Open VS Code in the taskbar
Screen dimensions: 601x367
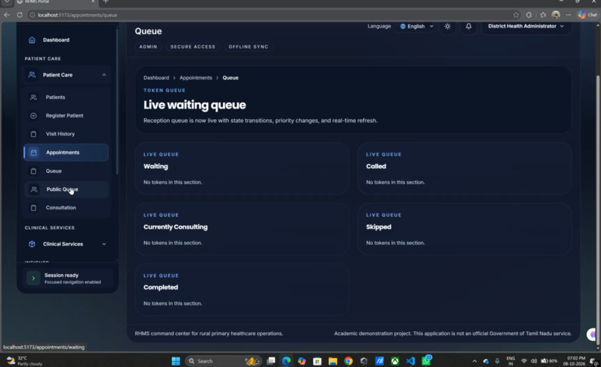tap(410, 361)
